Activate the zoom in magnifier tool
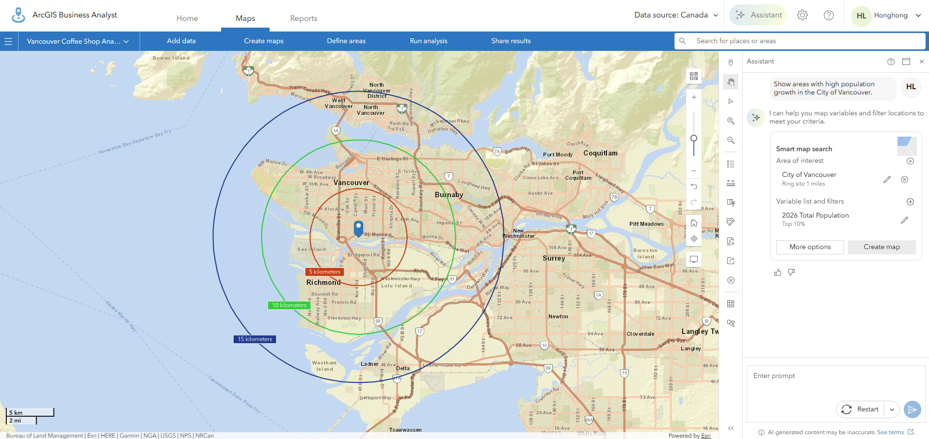Image resolution: width=929 pixels, height=439 pixels. (x=731, y=121)
